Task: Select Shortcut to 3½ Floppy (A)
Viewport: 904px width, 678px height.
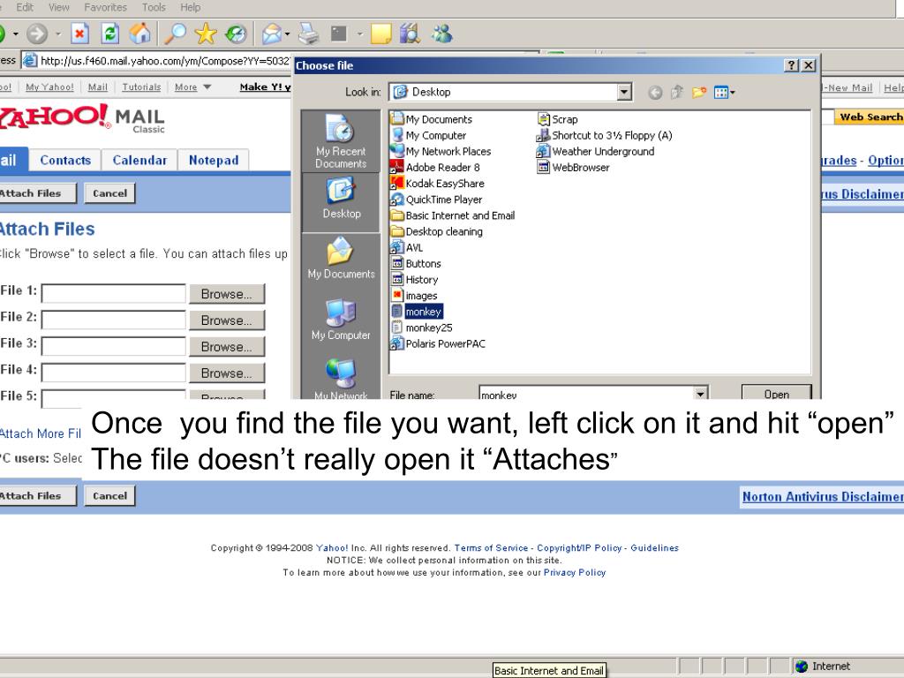Action: pos(604,135)
